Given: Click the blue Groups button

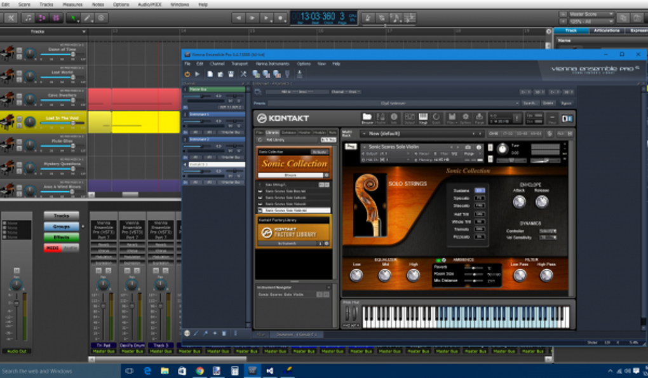Looking at the screenshot, I should (x=61, y=226).
